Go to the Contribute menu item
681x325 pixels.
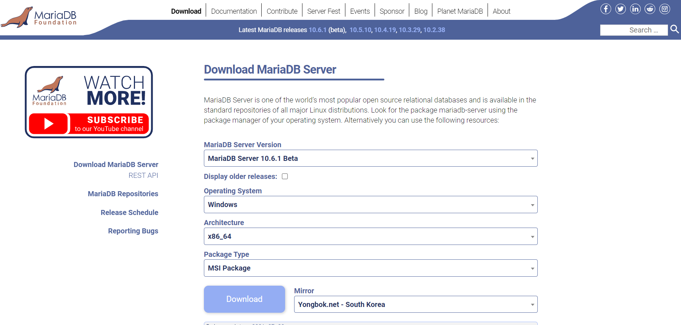(282, 11)
